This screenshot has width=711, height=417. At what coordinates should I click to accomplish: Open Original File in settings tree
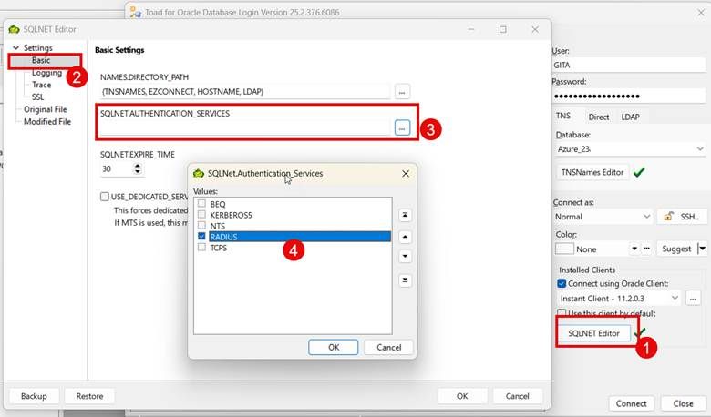click(x=46, y=109)
